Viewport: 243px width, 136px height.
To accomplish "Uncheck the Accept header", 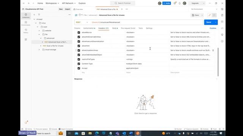I will tap(79, 68).
